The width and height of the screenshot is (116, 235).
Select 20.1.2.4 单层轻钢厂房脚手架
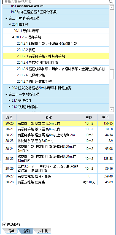(x=56, y=63)
